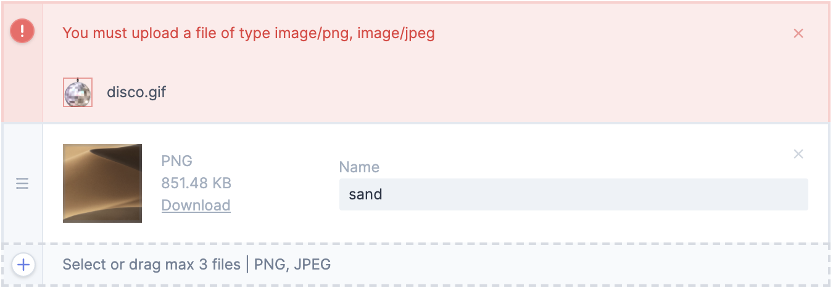Image resolution: width=833 pixels, height=288 pixels.
Task: Open the sand dune image thumbnail
Action: point(102,183)
